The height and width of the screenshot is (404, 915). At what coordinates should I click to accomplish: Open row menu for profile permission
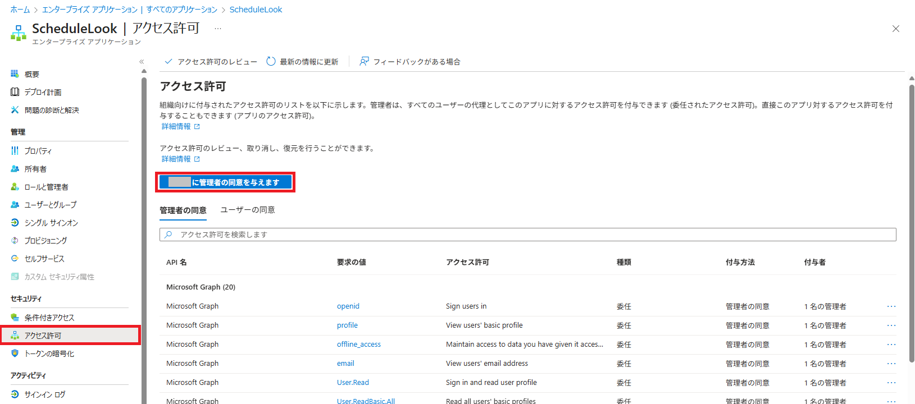[891, 325]
